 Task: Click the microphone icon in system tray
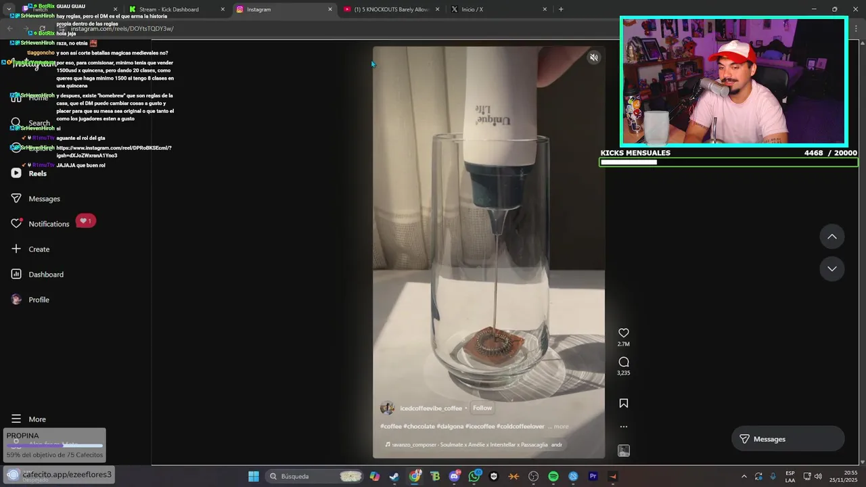click(x=773, y=476)
